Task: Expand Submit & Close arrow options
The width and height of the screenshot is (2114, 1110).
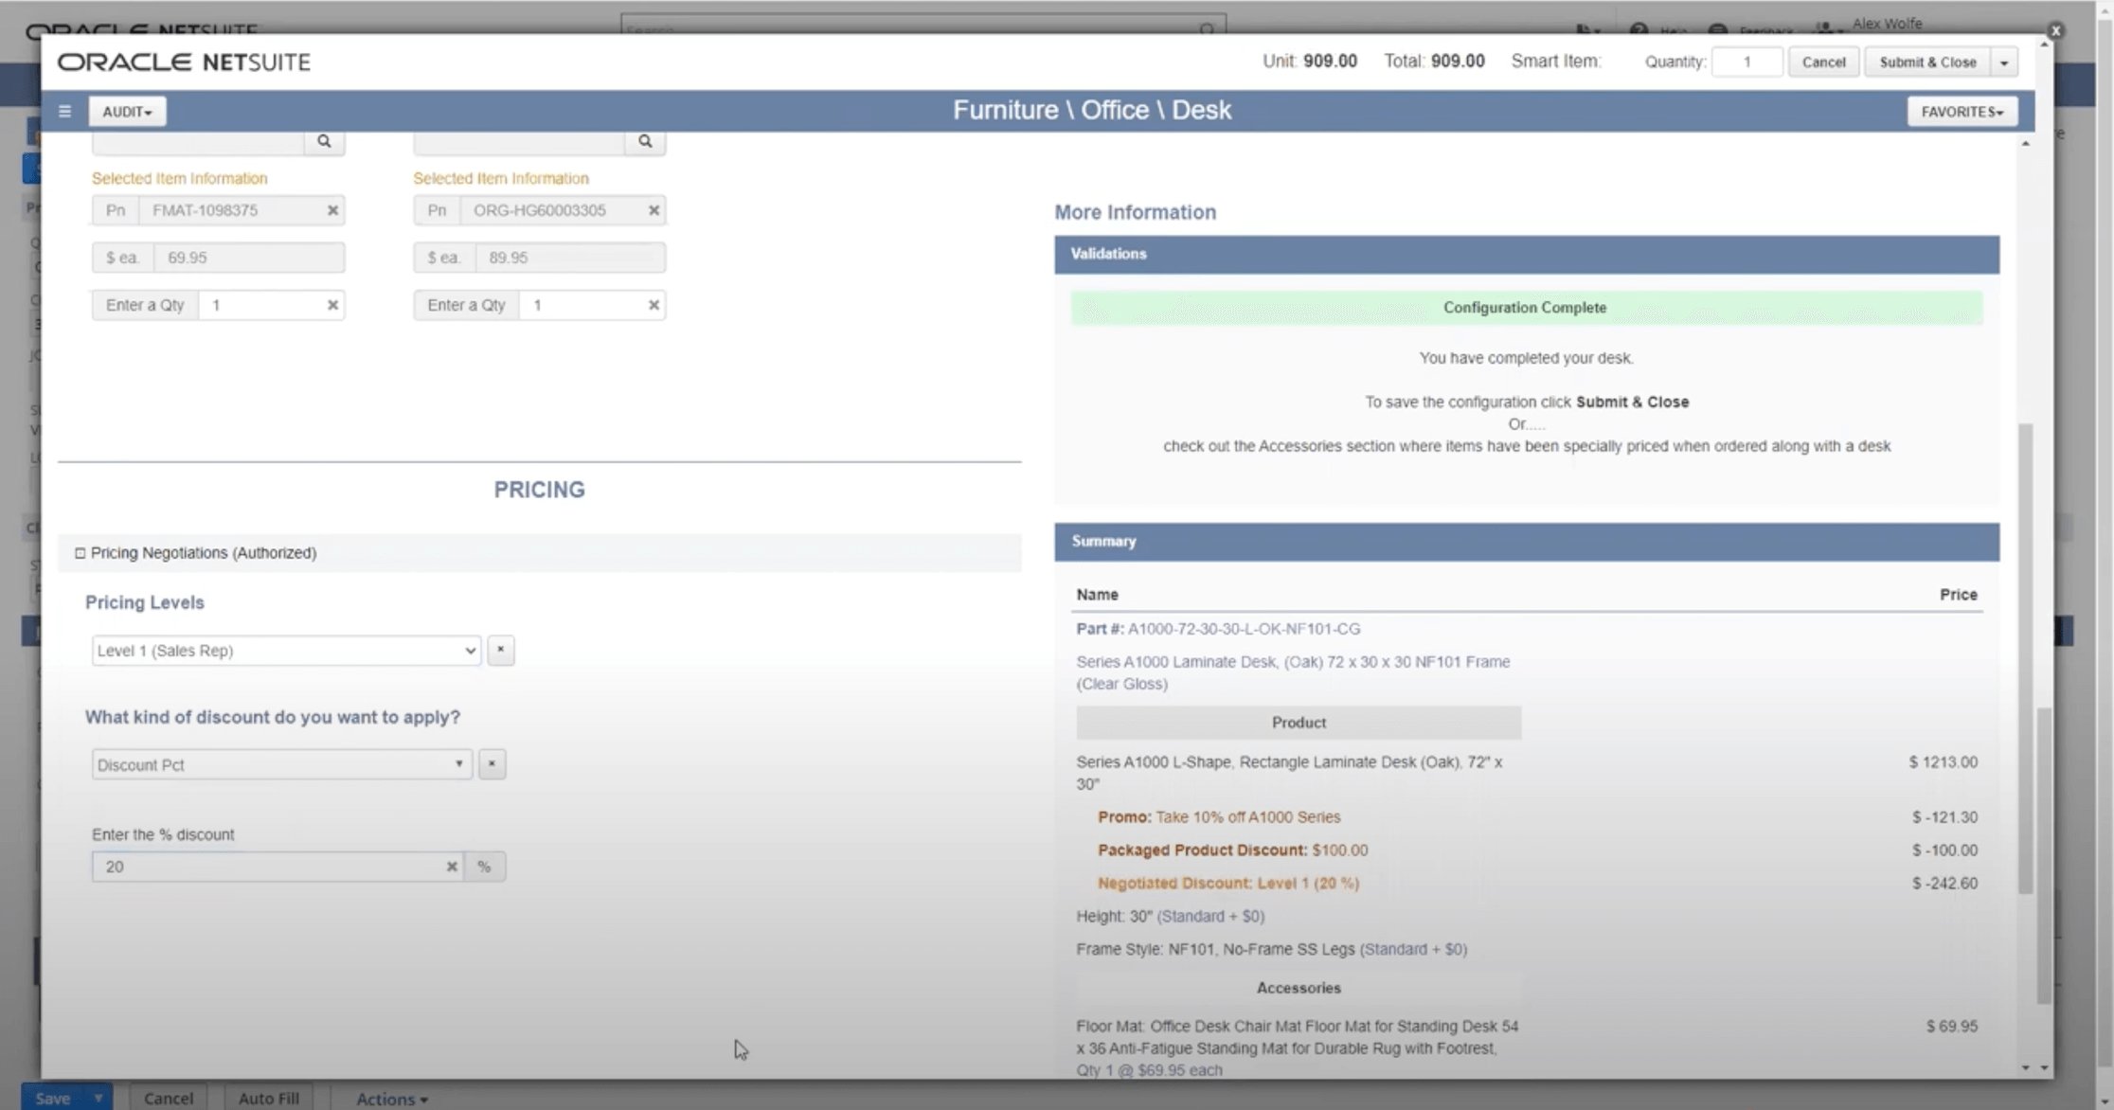Action: [x=2004, y=63]
